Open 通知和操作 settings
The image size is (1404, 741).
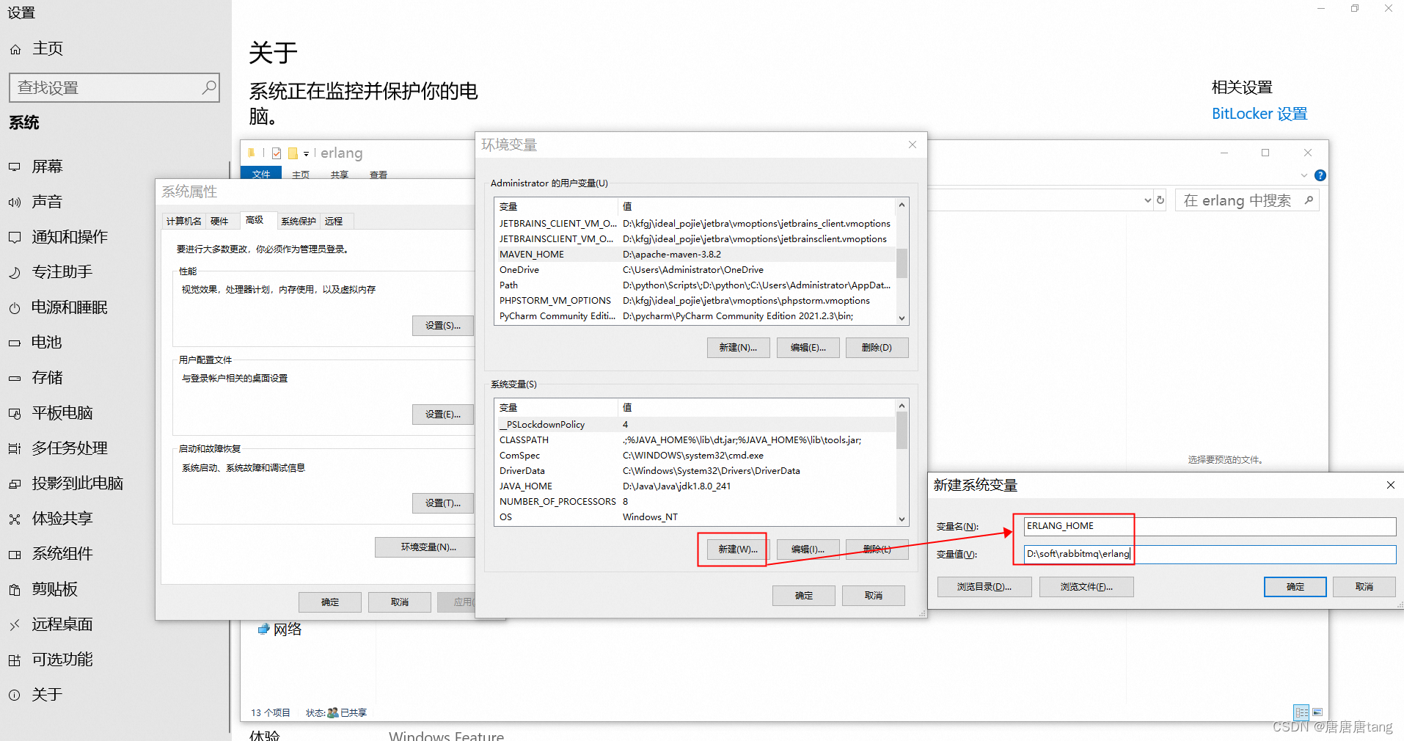pos(59,237)
